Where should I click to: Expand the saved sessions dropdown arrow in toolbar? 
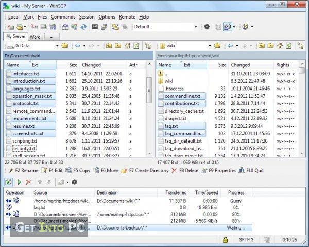click(25, 27)
